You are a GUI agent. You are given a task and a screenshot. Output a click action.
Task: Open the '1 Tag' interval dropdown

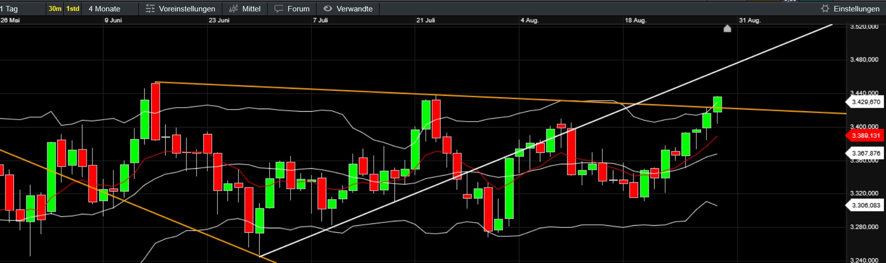click(x=22, y=8)
